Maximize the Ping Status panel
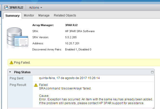The image size is (160, 109). (152, 72)
